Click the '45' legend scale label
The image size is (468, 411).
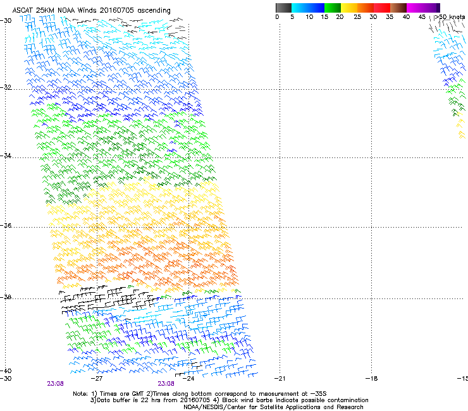[x=422, y=17]
